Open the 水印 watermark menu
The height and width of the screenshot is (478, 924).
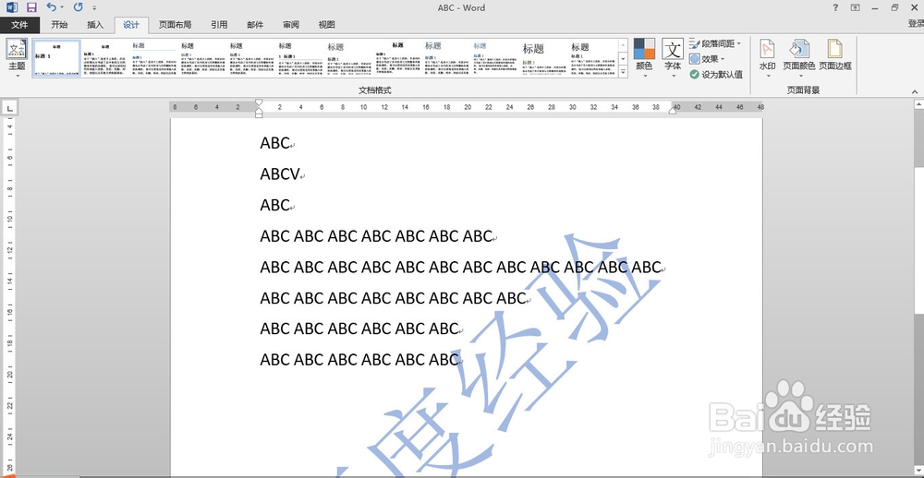767,58
